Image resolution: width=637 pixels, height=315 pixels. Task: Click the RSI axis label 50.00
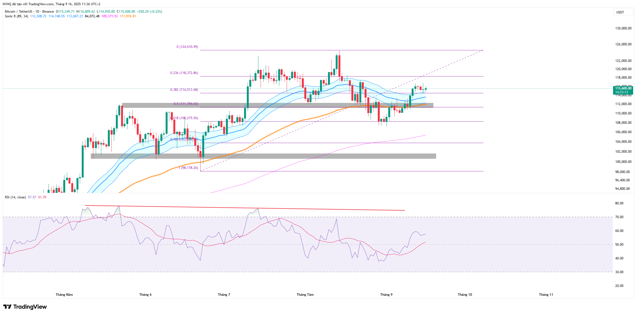coord(619,245)
